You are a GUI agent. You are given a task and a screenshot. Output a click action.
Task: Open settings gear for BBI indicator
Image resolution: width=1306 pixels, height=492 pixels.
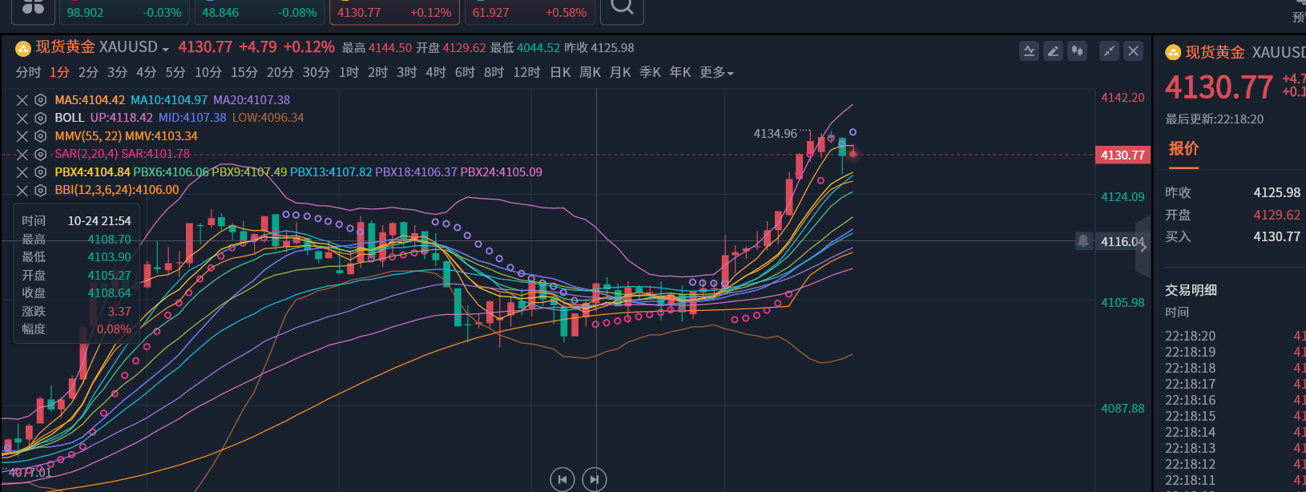tap(40, 190)
